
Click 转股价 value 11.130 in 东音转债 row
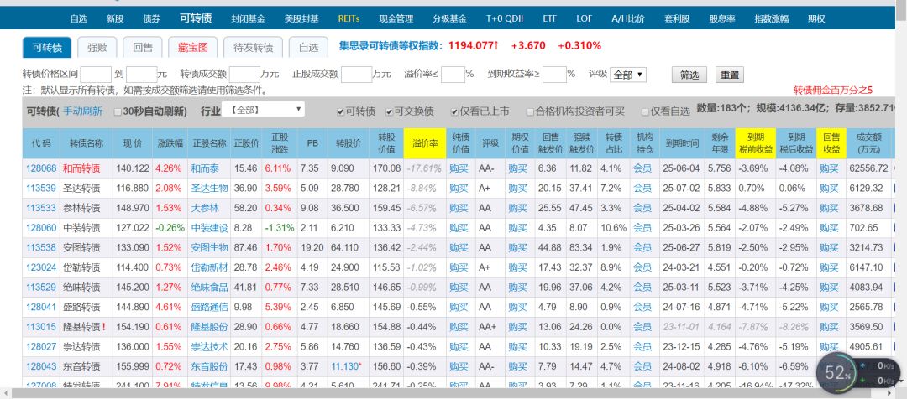345,366
